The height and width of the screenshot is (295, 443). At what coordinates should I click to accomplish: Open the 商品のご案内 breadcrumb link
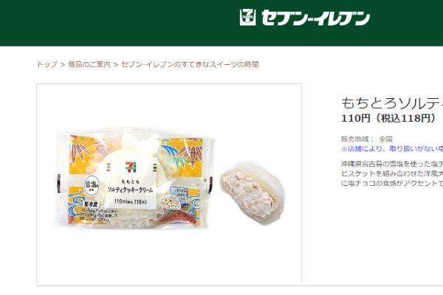(89, 64)
